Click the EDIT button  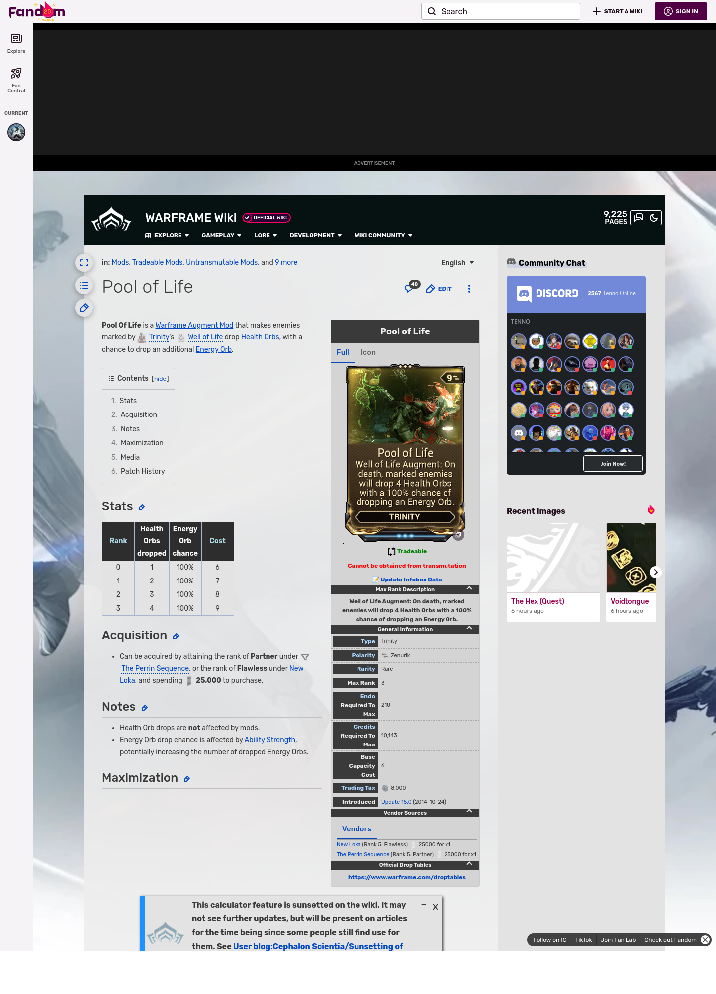coord(439,289)
